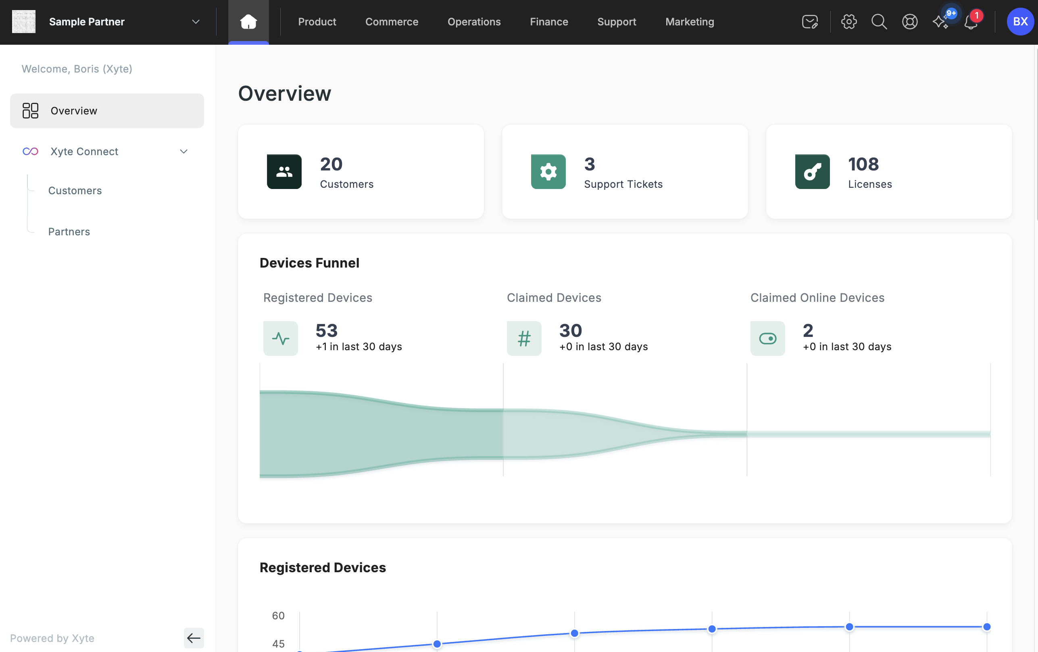Click the 108 Licenses card

(888, 172)
